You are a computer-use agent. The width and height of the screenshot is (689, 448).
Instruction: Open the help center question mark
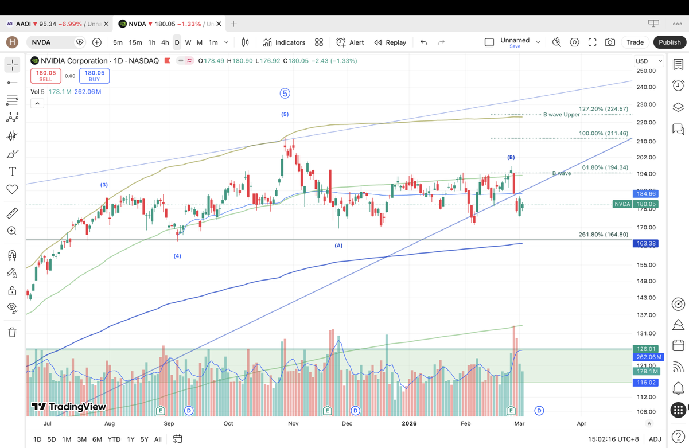point(678,438)
